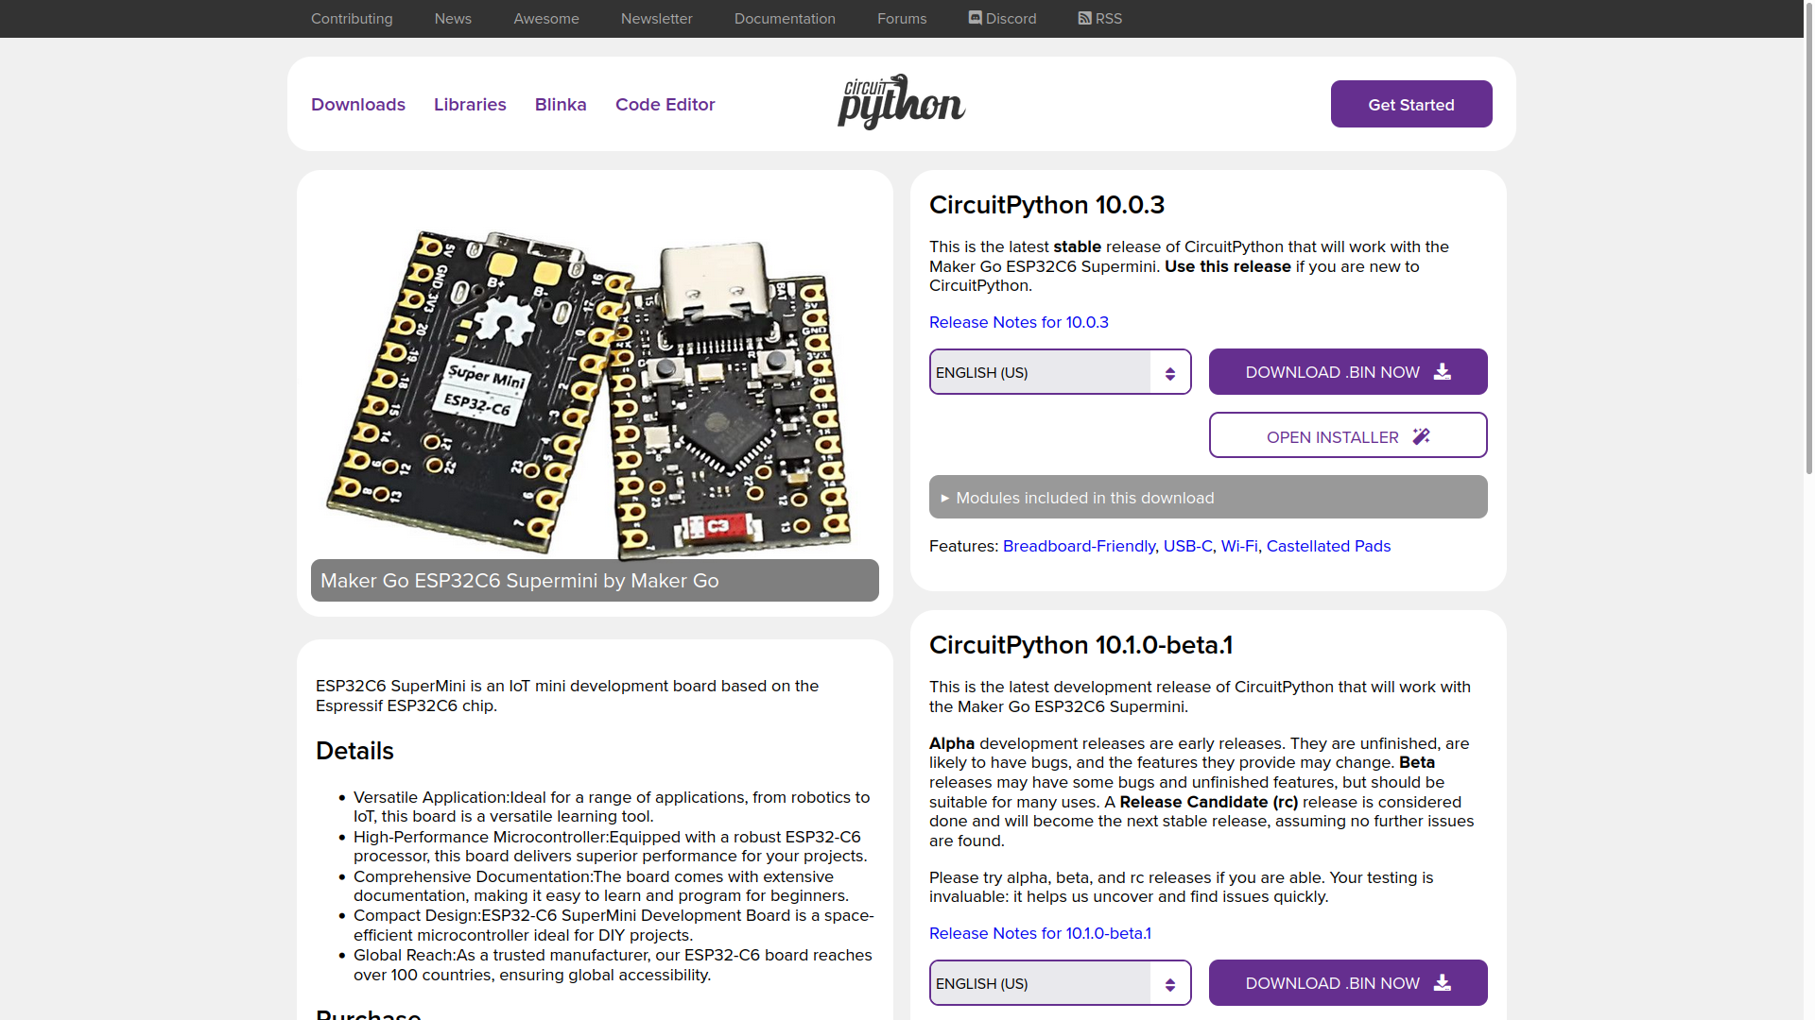Click download icon on 10.1.0-beta.1 .BIN button
This screenshot has height=1020, width=1815.
point(1442,983)
